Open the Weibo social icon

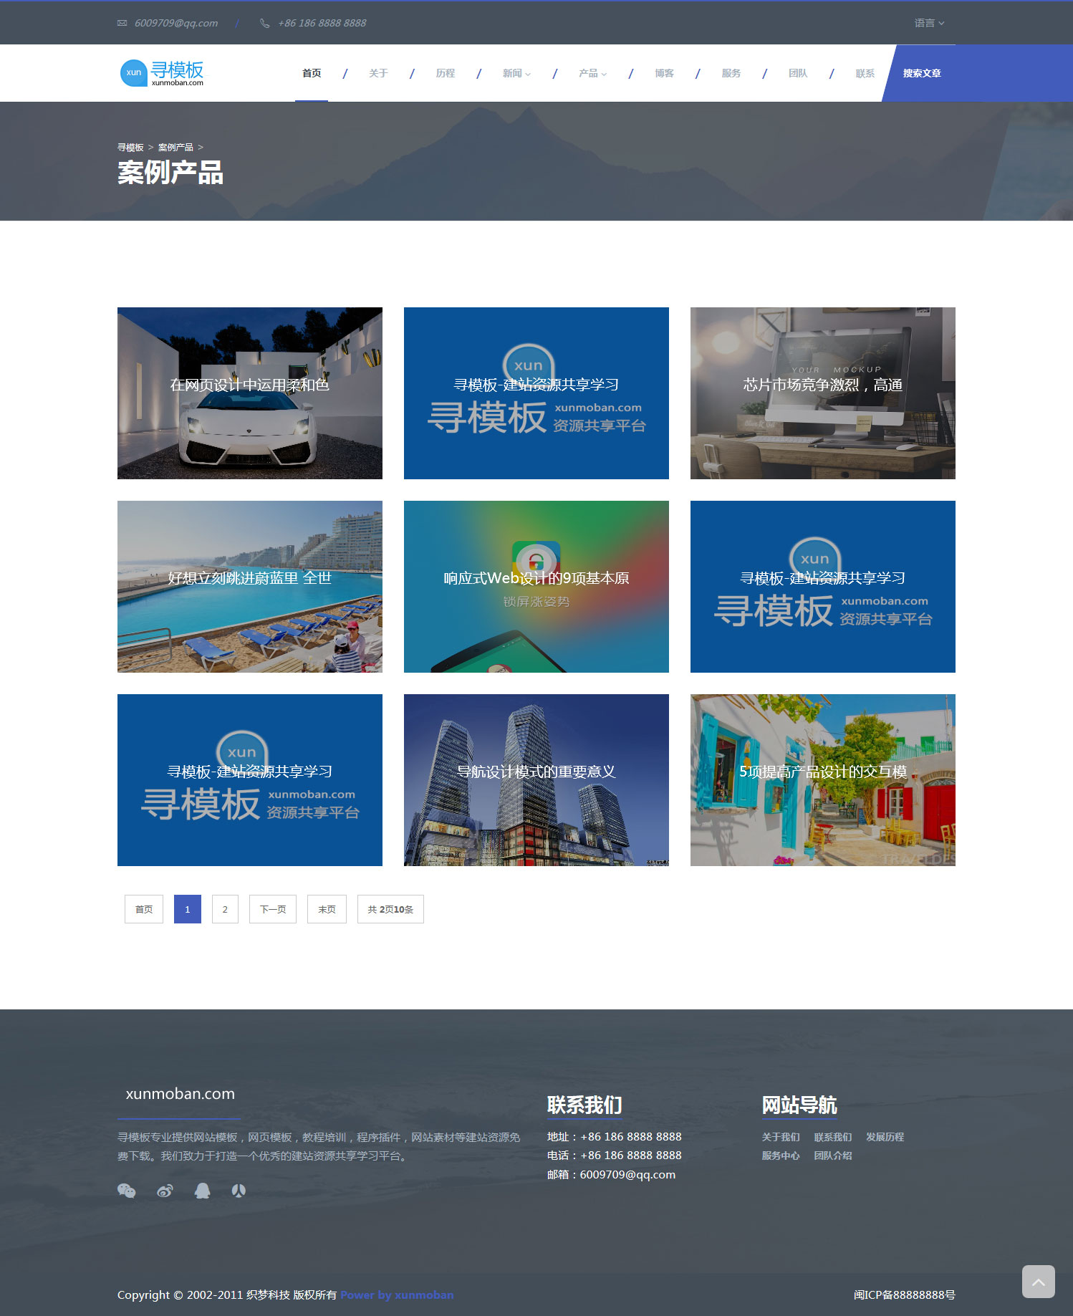(165, 1190)
